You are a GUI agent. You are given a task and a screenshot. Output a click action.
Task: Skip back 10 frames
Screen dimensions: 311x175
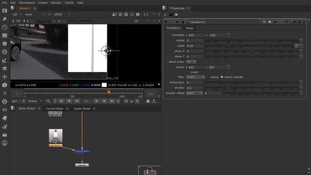(x=126, y=101)
